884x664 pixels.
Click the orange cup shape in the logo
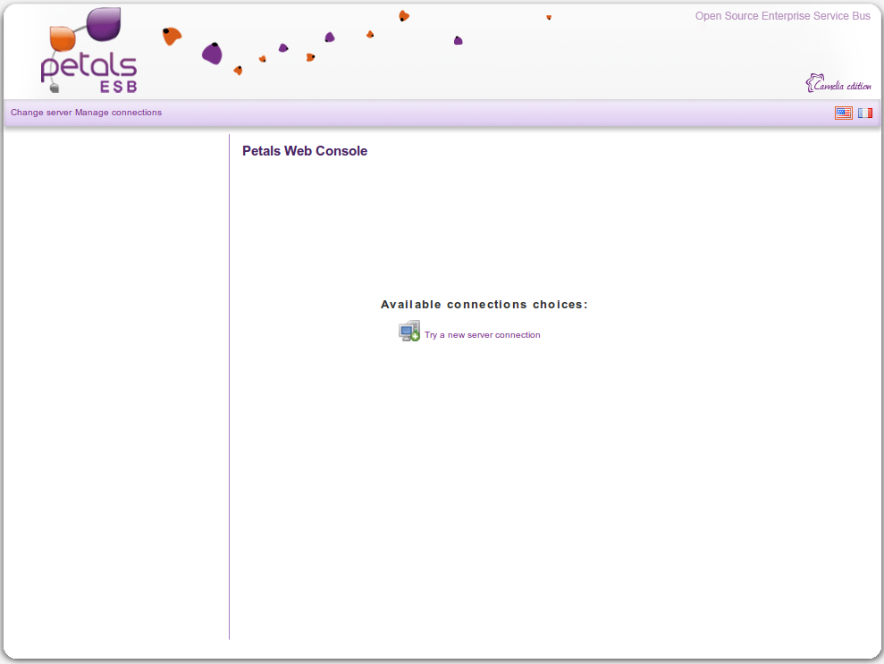tap(62, 38)
